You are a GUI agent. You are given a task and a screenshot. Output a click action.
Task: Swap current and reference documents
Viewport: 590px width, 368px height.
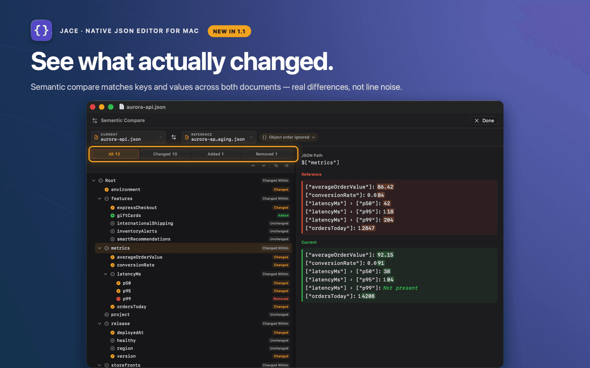(x=174, y=137)
